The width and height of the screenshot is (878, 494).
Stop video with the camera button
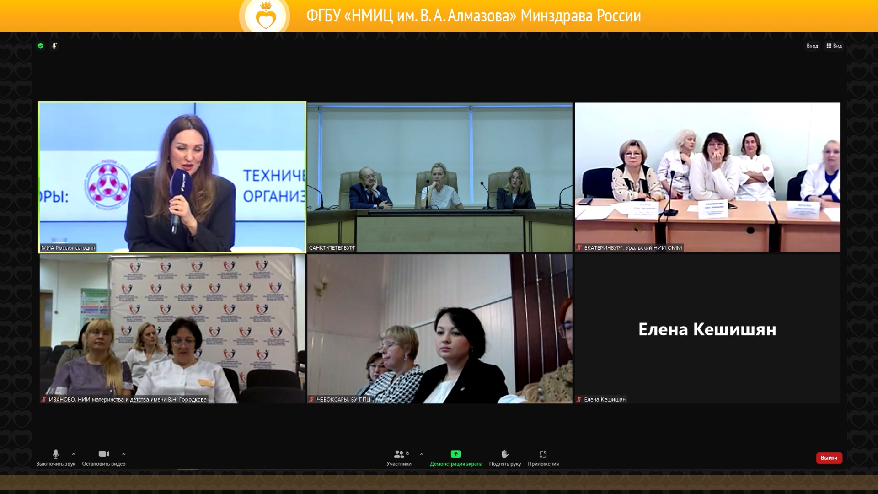(x=104, y=454)
